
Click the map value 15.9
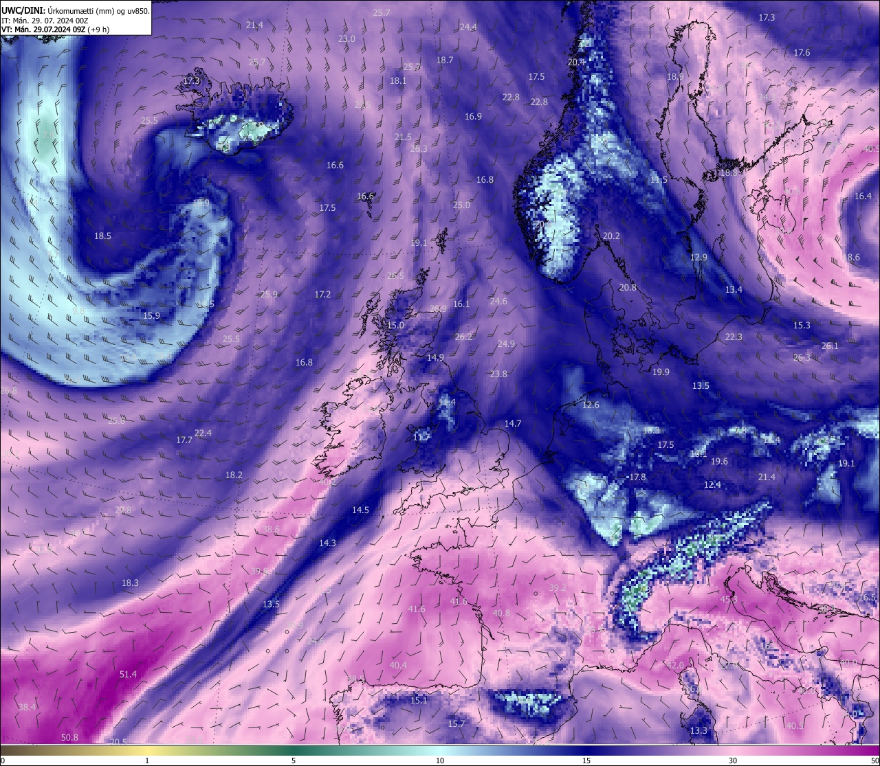point(151,316)
